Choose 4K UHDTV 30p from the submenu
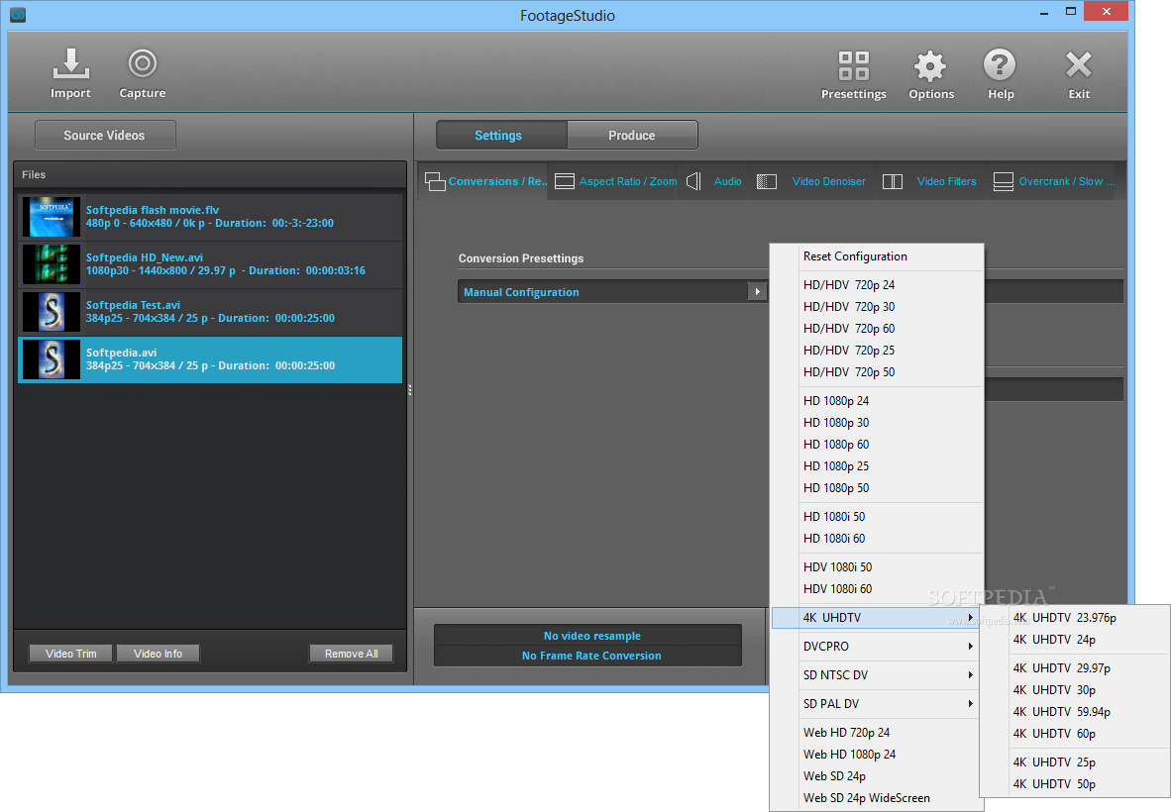The width and height of the screenshot is (1171, 812). tap(1075, 689)
